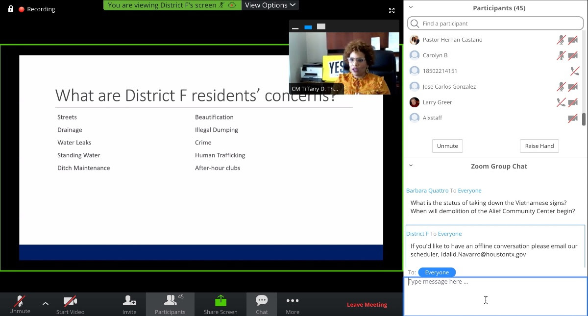This screenshot has width=588, height=316.
Task: Click Larry Greer's camera-off icon
Action: tap(573, 102)
